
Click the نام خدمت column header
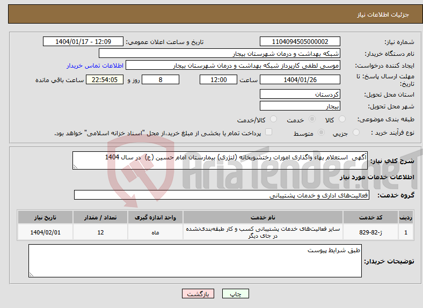coord(262,217)
